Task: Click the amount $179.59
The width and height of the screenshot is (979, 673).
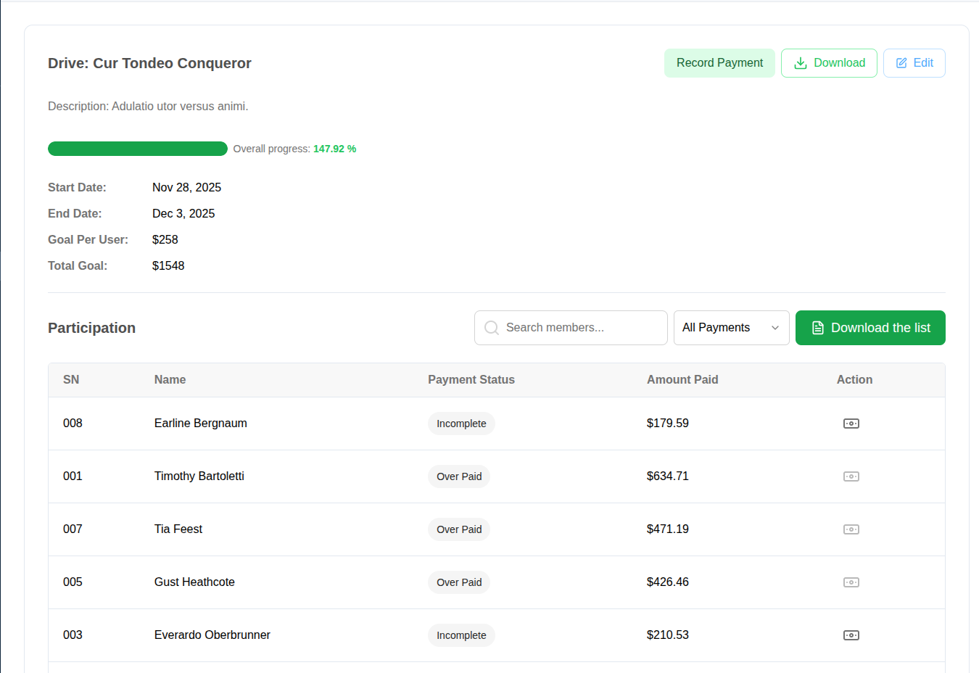Action: point(668,424)
